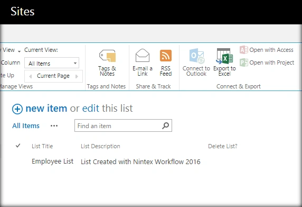Click Connect to Outlook icon
The width and height of the screenshot is (302, 207).
click(196, 56)
